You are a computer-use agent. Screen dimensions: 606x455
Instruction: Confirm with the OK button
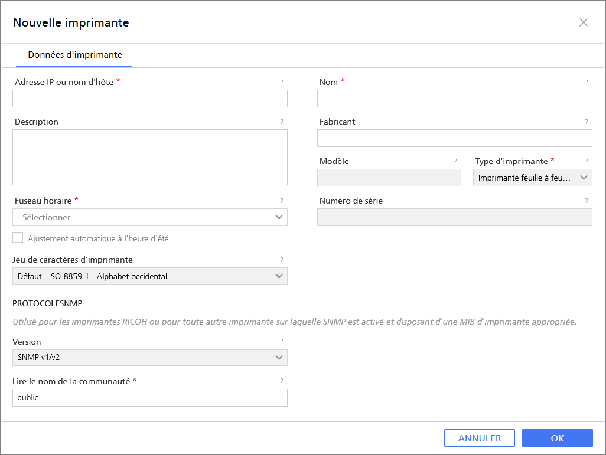coord(558,438)
